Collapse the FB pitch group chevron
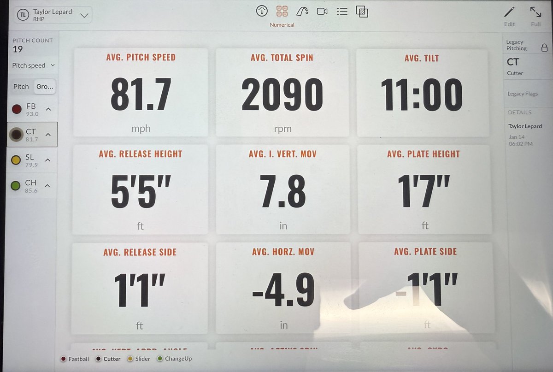The image size is (553, 372). (x=48, y=109)
